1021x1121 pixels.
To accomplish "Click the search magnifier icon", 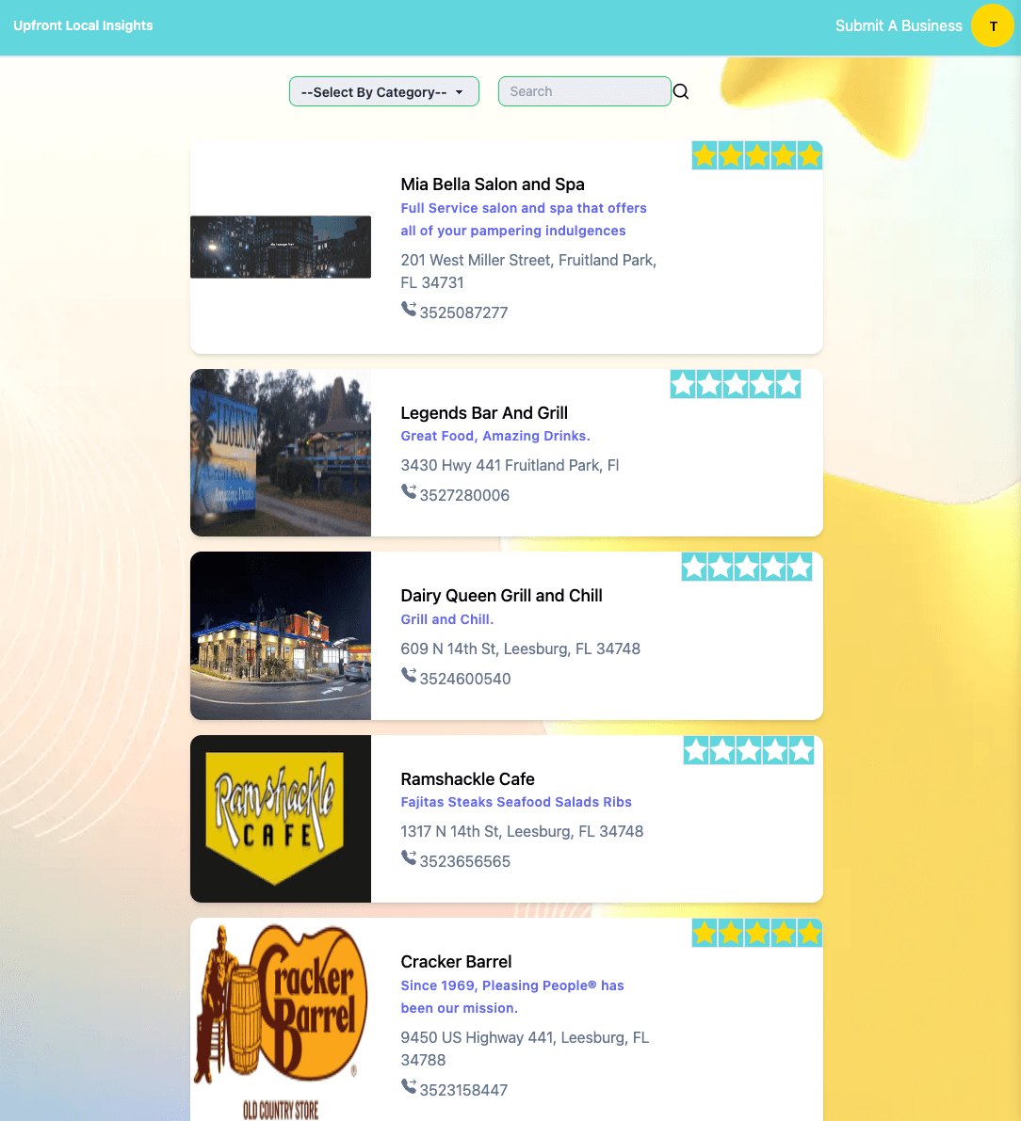I will 681,91.
